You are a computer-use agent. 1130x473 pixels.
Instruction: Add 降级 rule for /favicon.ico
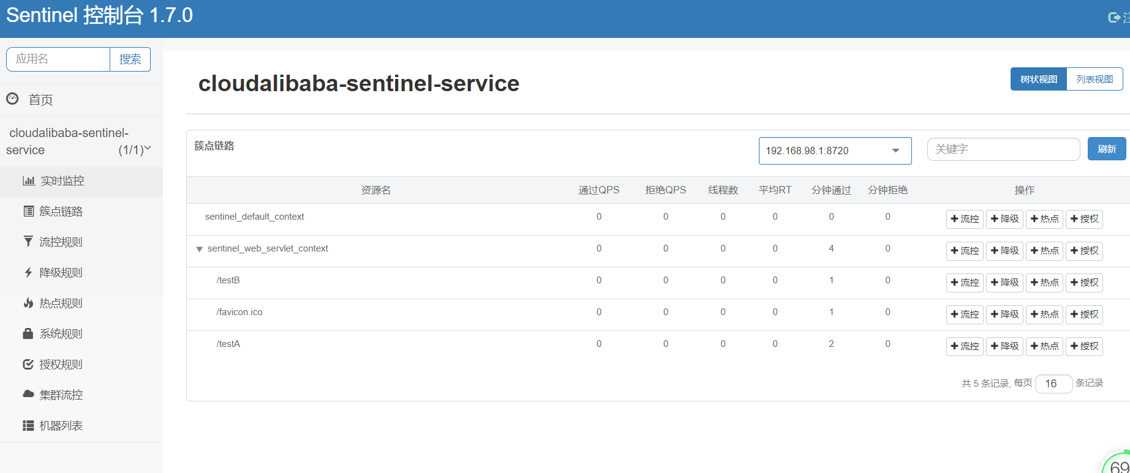1004,315
